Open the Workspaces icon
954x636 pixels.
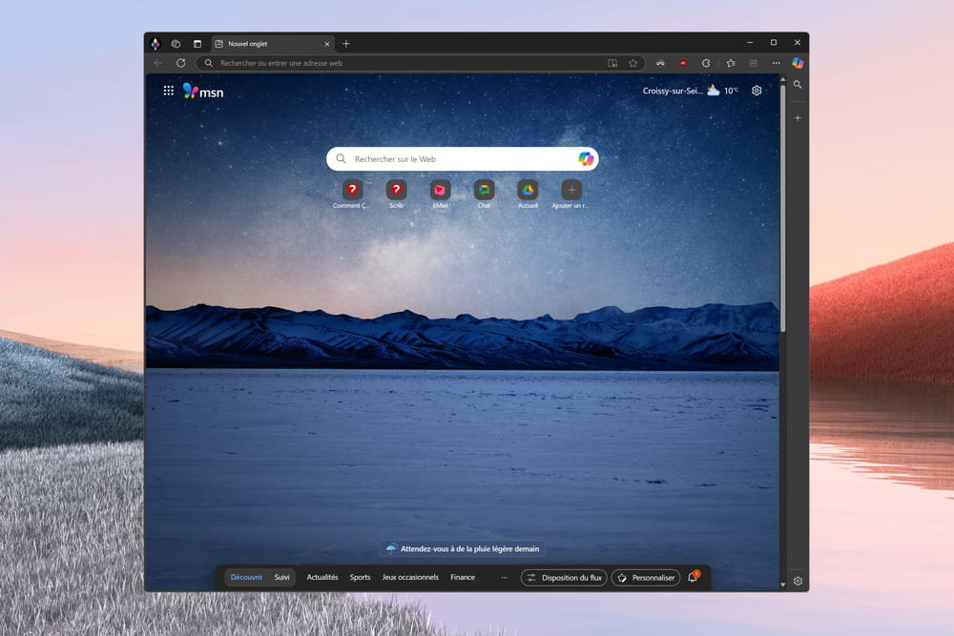click(x=176, y=44)
